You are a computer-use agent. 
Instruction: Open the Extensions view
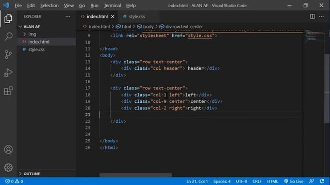point(8,90)
